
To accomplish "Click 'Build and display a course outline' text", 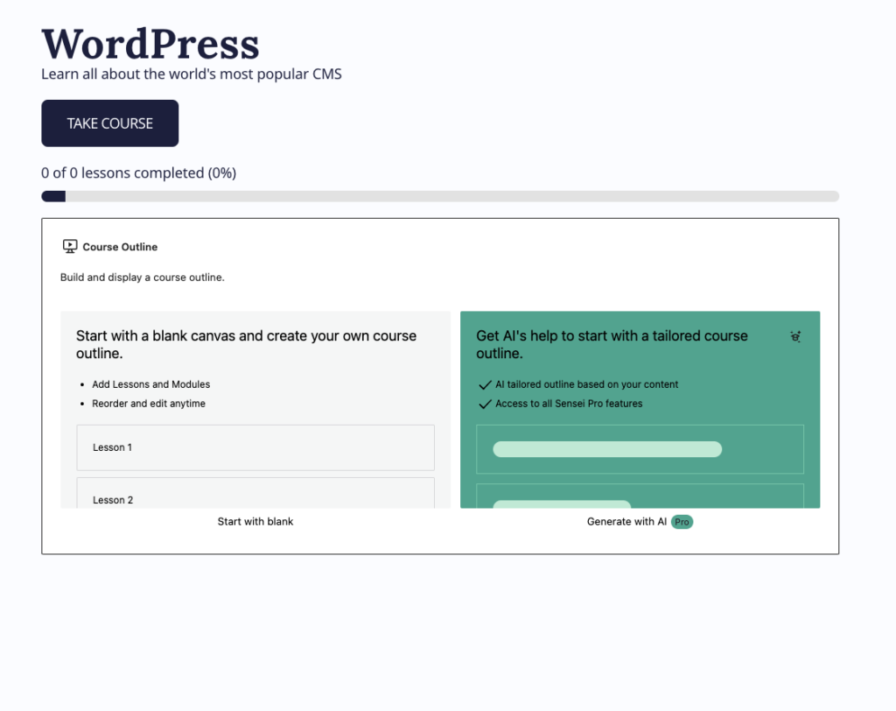I will 143,278.
